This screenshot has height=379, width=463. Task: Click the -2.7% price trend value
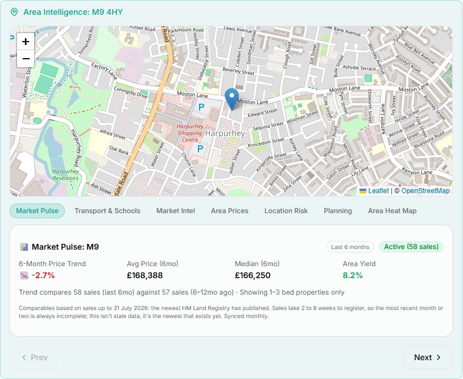43,275
